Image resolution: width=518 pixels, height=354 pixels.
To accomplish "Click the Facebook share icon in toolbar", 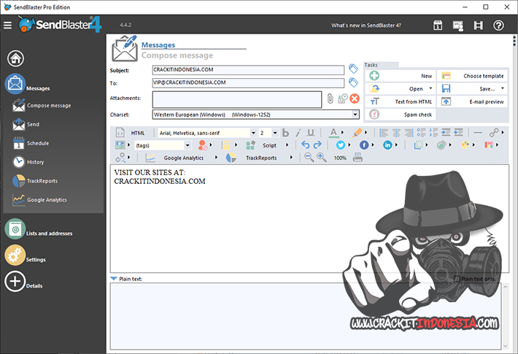I will coord(363,145).
